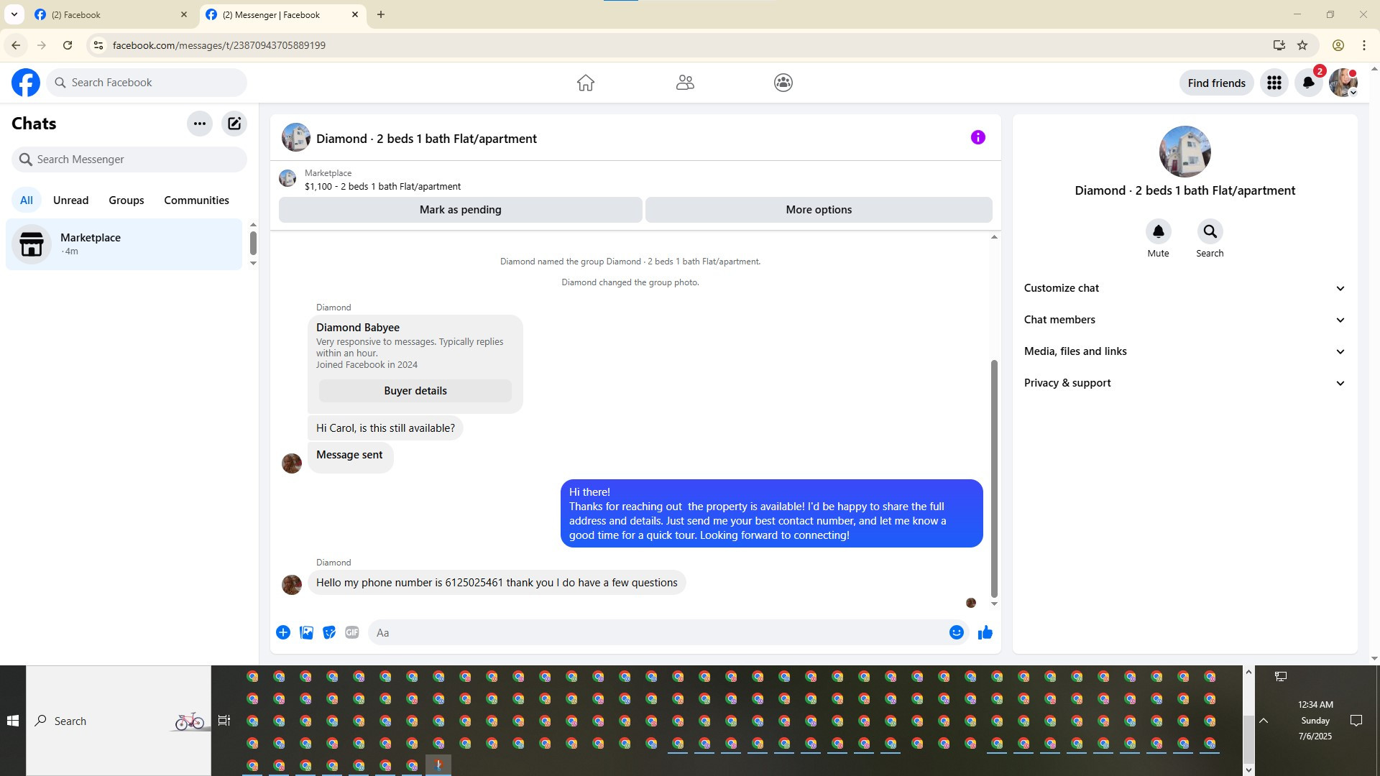Expand the Customize chat section
This screenshot has width=1380, height=776.
click(x=1184, y=288)
